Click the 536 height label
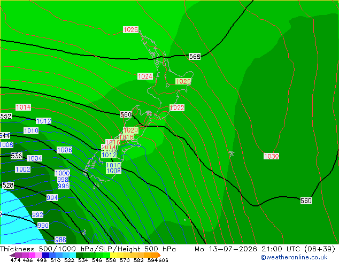This screenshot has width=339, height=262. pos(17,156)
